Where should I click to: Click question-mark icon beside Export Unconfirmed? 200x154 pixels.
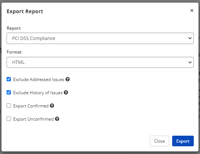[57, 119]
